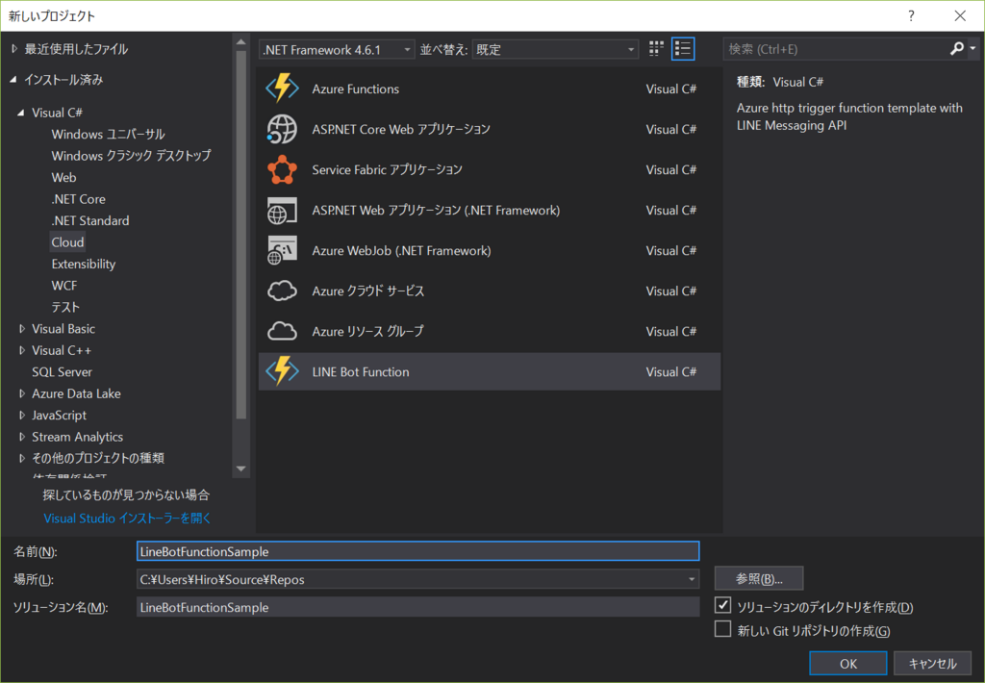Close the 新しいプロジェクト dialog
The width and height of the screenshot is (985, 683).
click(x=961, y=15)
